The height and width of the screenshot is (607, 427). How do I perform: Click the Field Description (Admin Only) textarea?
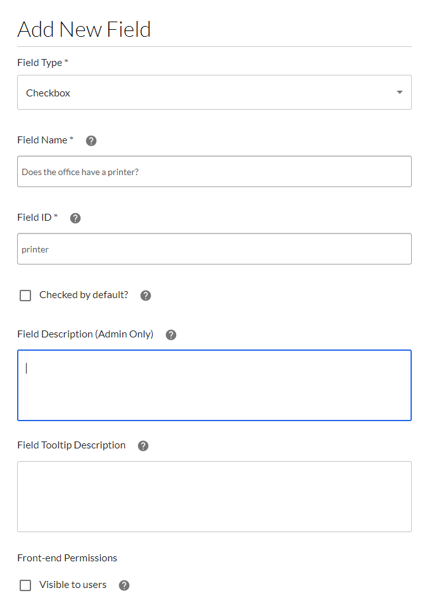coord(213,385)
